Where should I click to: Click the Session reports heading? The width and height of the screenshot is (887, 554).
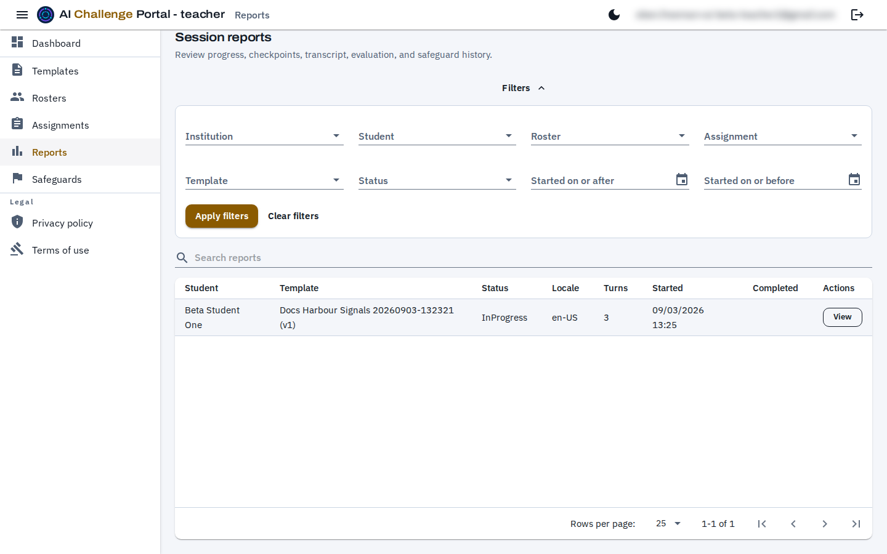point(223,37)
